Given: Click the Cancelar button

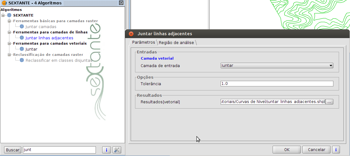Looking at the screenshot, I should tap(316, 149).
